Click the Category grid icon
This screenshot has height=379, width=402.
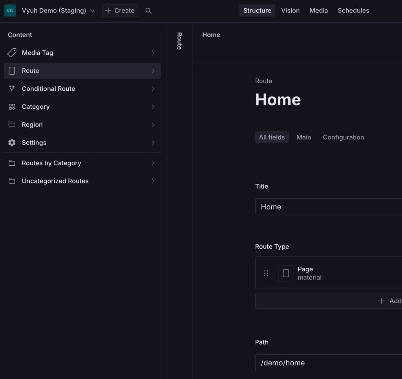12,106
